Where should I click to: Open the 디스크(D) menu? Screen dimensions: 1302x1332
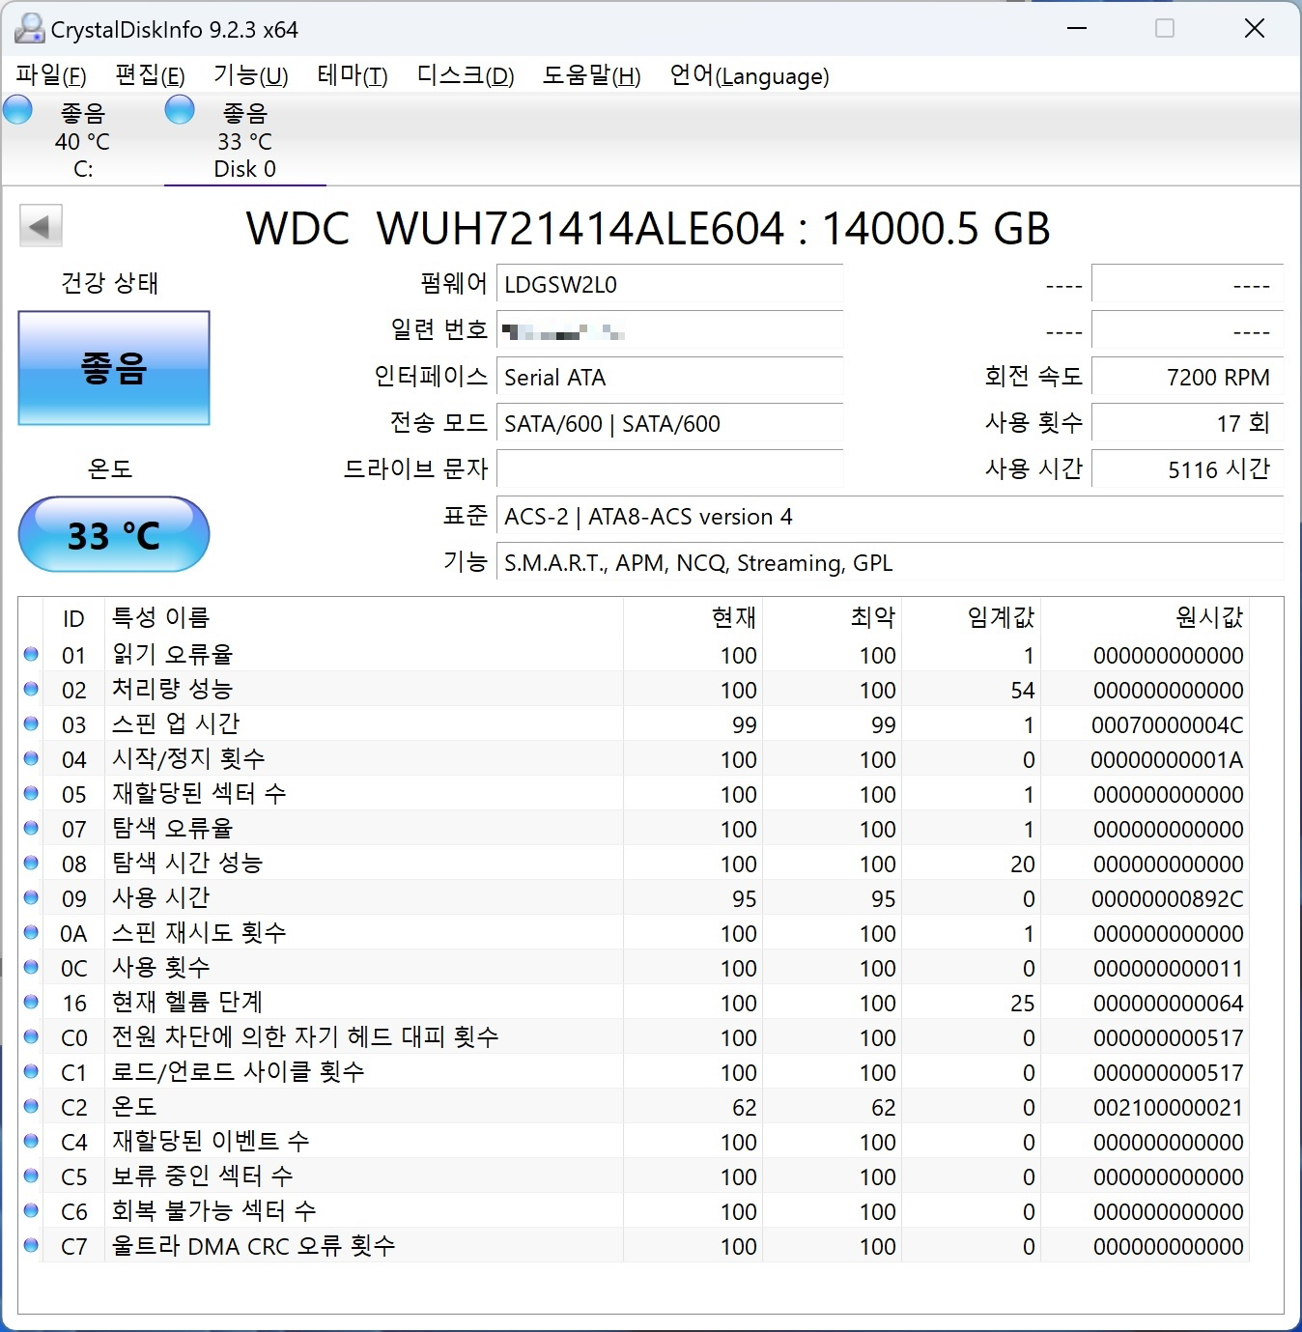466,75
